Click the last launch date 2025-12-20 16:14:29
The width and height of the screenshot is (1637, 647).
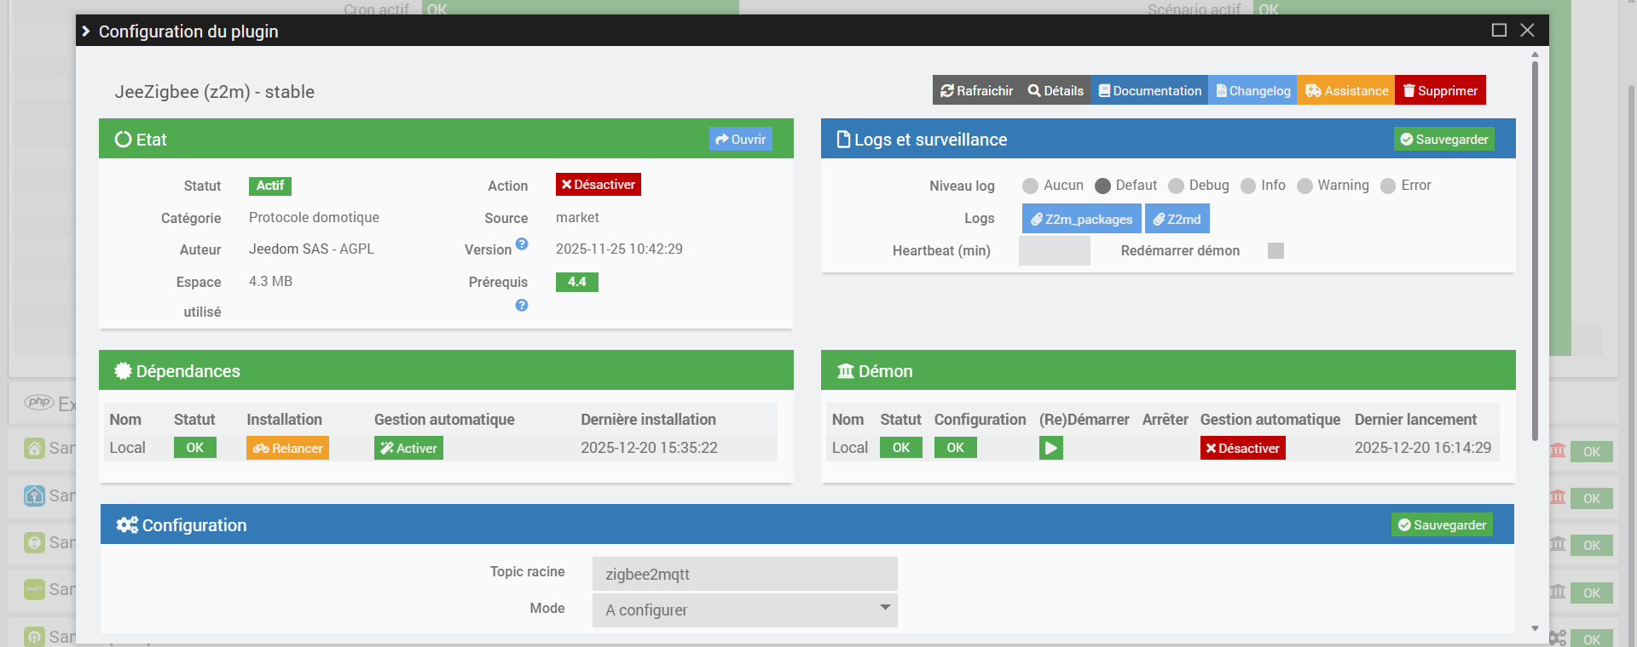(1423, 448)
